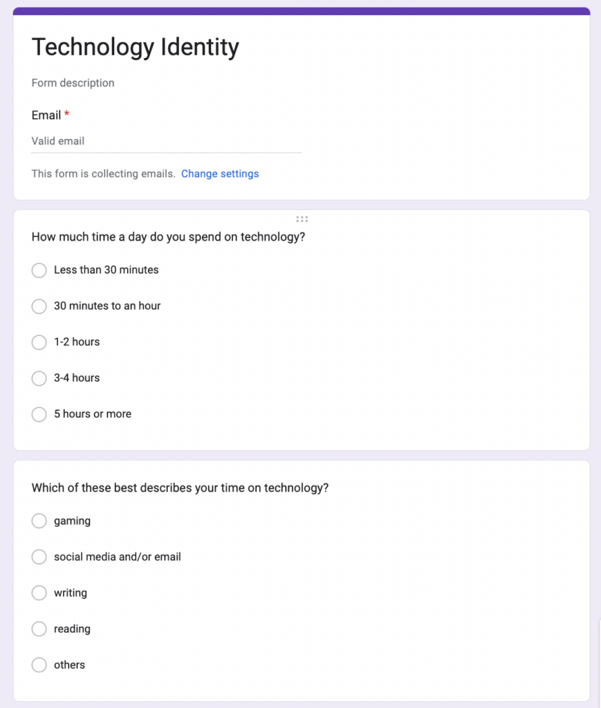Pick the "writing" radio button
This screenshot has width=601, height=708.
(39, 593)
